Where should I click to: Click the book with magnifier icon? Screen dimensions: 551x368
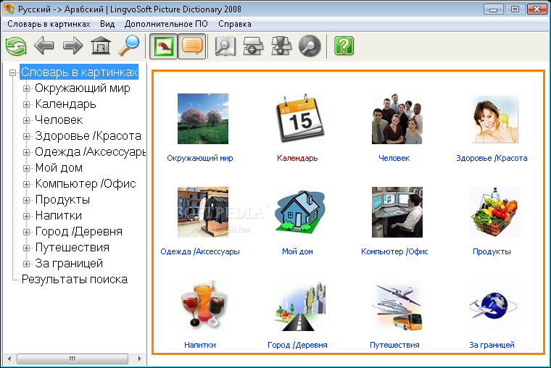tap(225, 46)
